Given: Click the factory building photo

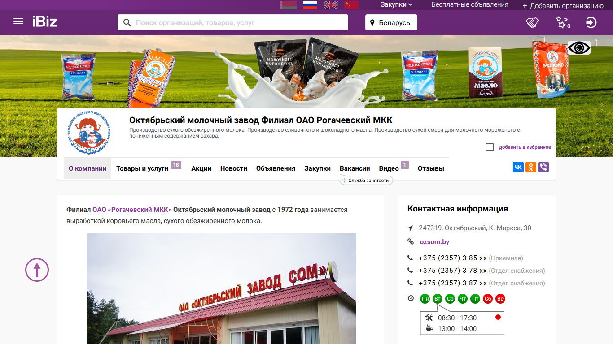Looking at the screenshot, I should [x=221, y=288].
